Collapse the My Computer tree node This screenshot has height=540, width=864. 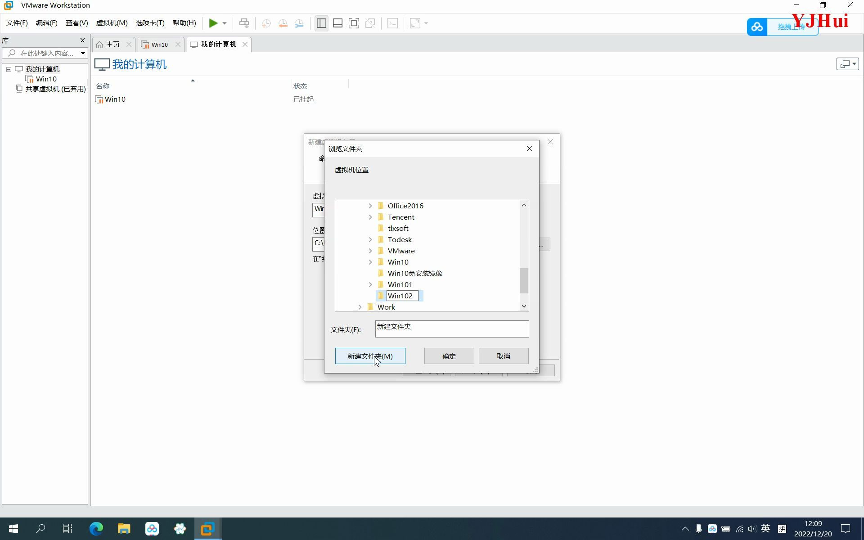click(x=9, y=69)
